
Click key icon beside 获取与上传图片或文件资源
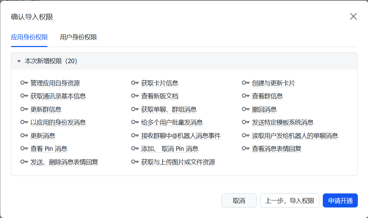135,162
